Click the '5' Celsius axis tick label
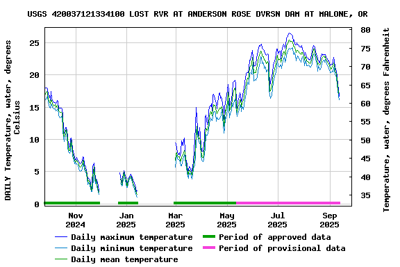 (x=37, y=172)
